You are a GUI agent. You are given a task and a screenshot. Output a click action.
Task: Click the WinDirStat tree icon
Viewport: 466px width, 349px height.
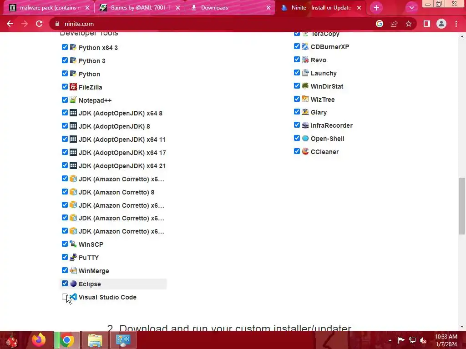[305, 86]
